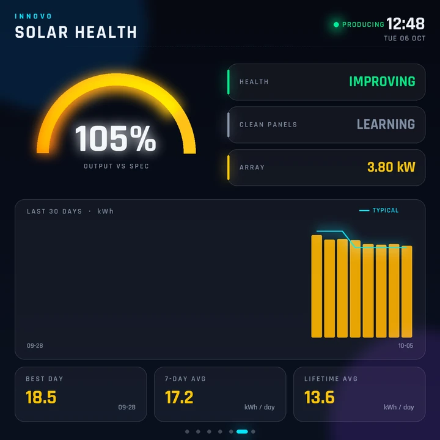Select the highlighted active page indicator

[242, 431]
